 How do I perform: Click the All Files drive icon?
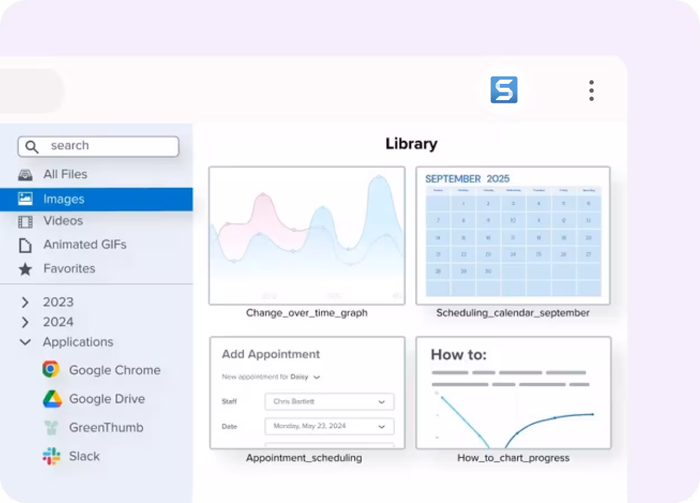click(x=25, y=175)
